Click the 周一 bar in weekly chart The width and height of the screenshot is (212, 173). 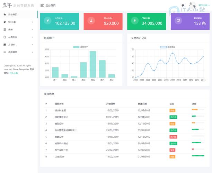(55, 72)
